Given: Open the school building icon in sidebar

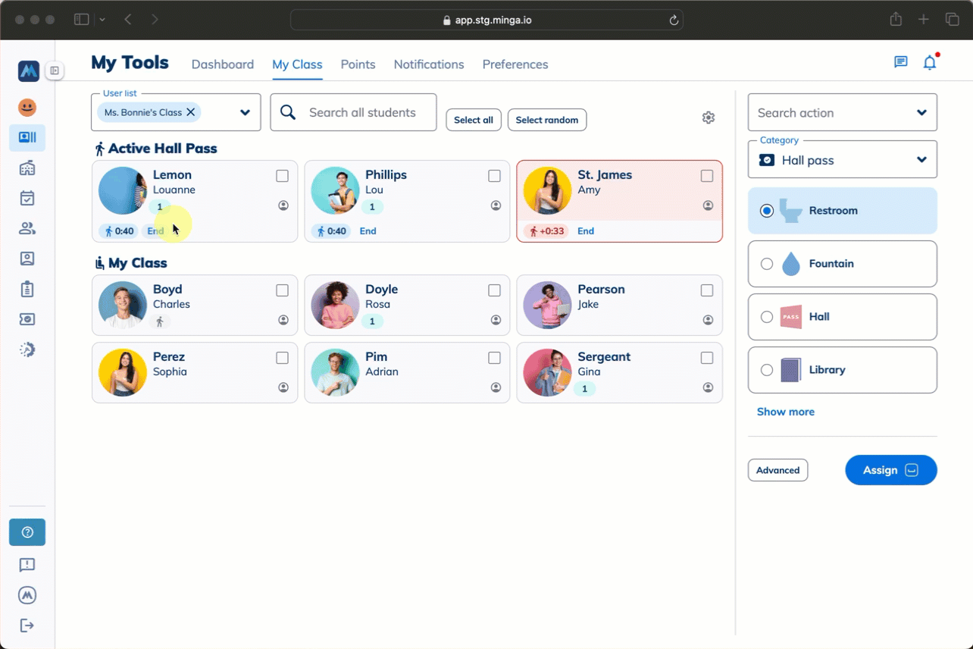Looking at the screenshot, I should (x=27, y=168).
